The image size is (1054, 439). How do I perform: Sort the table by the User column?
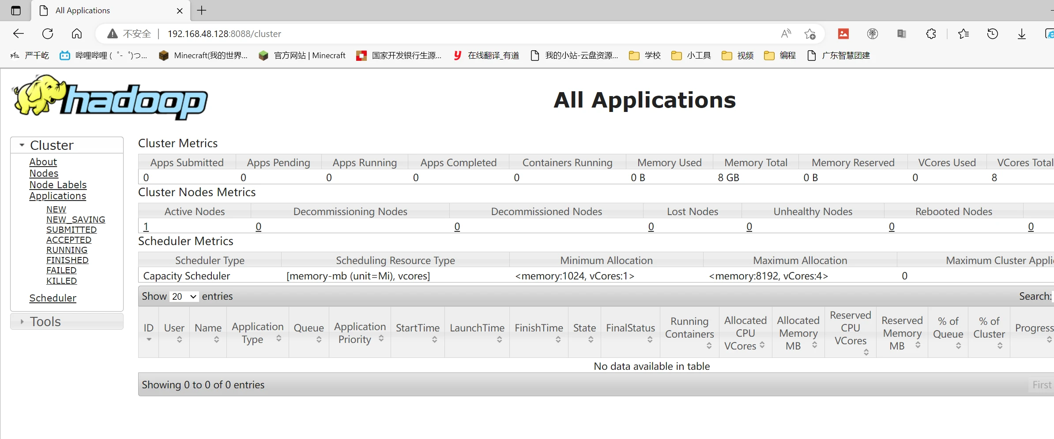[174, 332]
